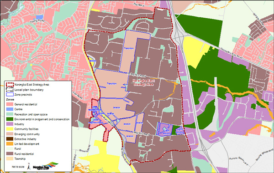Click the 'Moore Road' map label
274x173 pixels.
74,161
